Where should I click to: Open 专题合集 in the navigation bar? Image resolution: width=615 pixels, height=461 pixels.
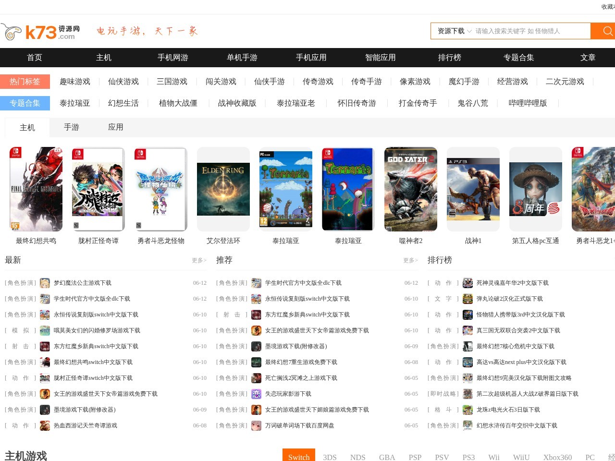point(519,58)
